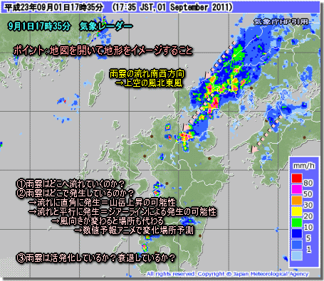The width and height of the screenshot is (324, 281).
Task: Click the ポイント map advice text line
Action: pyautogui.click(x=103, y=51)
